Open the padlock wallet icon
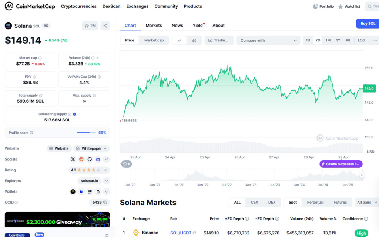Viewport: 379px width, 237px height. pyautogui.click(x=98, y=192)
